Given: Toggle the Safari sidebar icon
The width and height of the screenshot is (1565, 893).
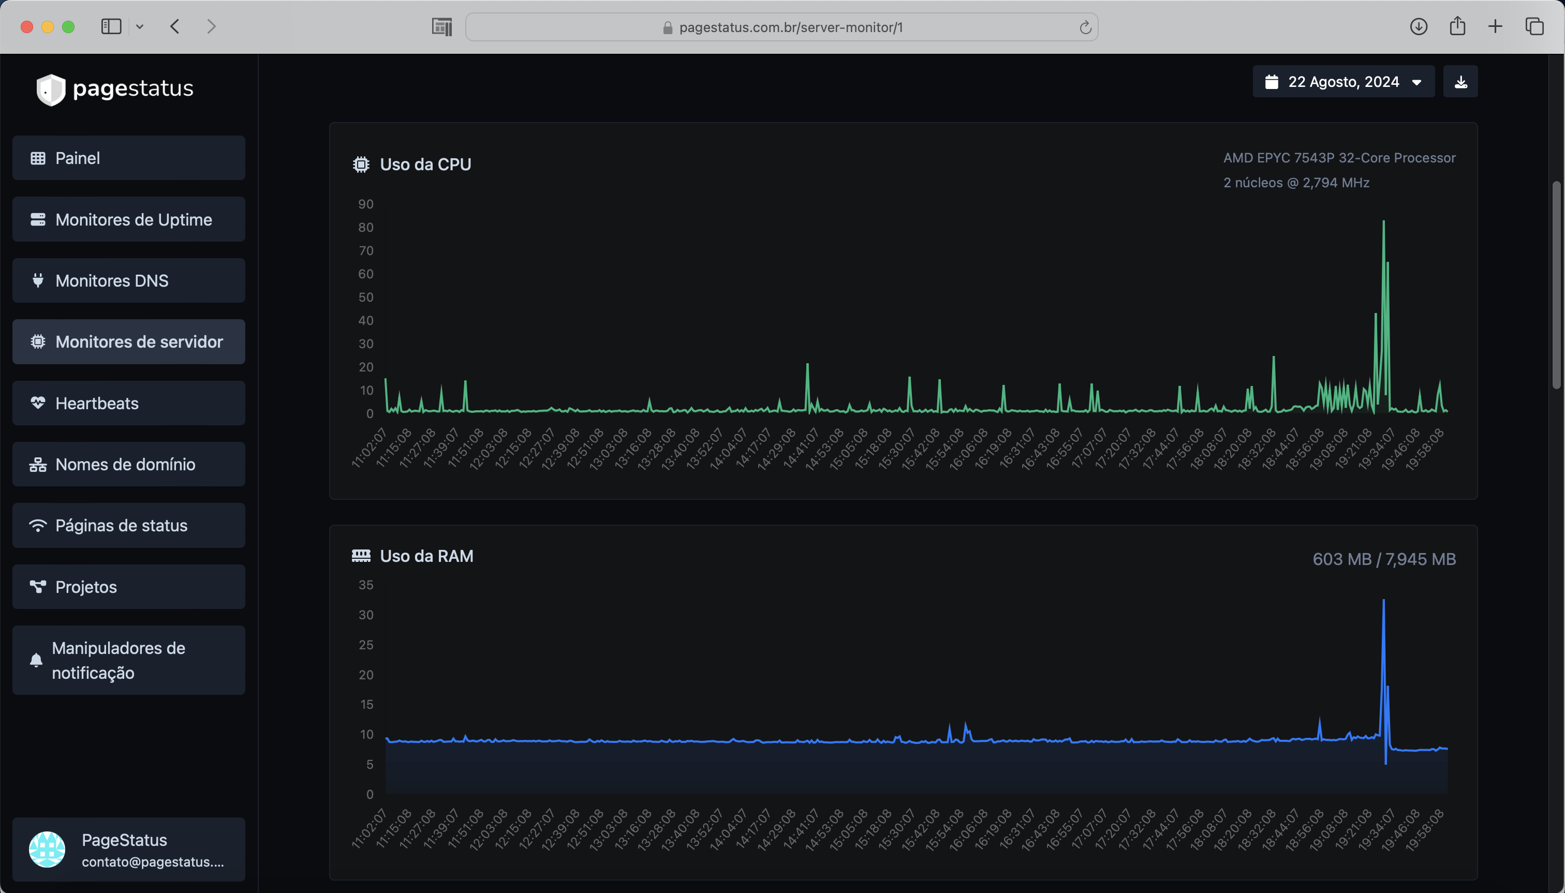Looking at the screenshot, I should tap(111, 26).
